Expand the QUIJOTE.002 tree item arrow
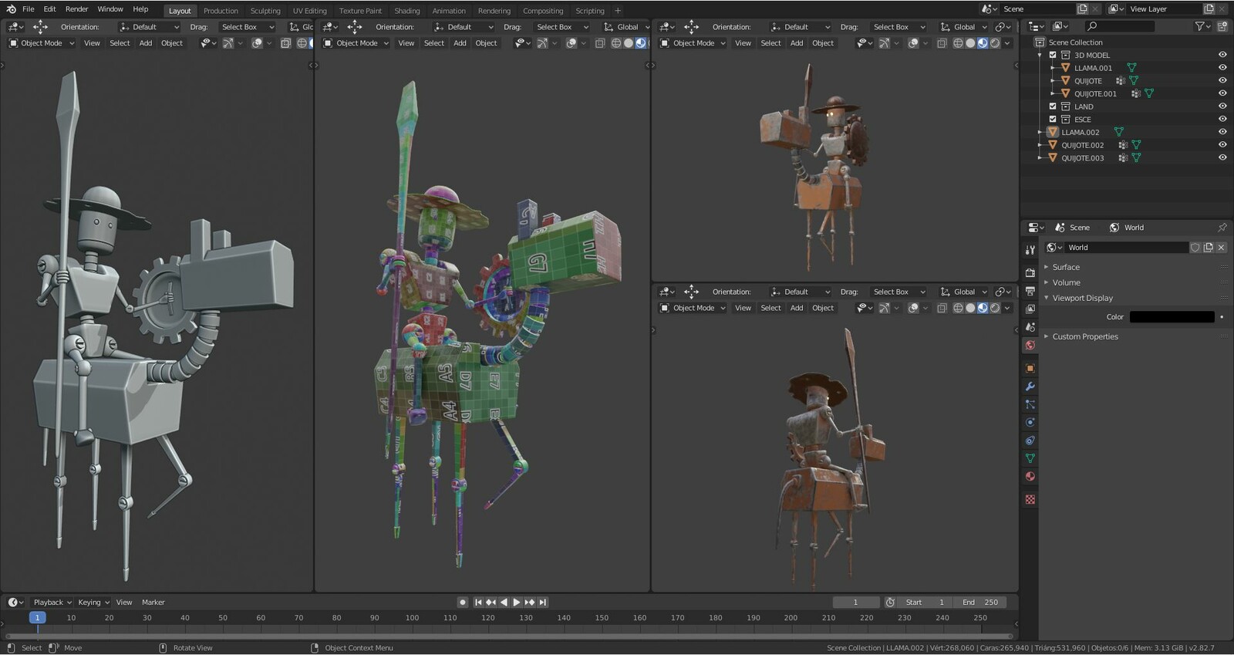Viewport: 1234px width, 655px height. pos(1040,145)
